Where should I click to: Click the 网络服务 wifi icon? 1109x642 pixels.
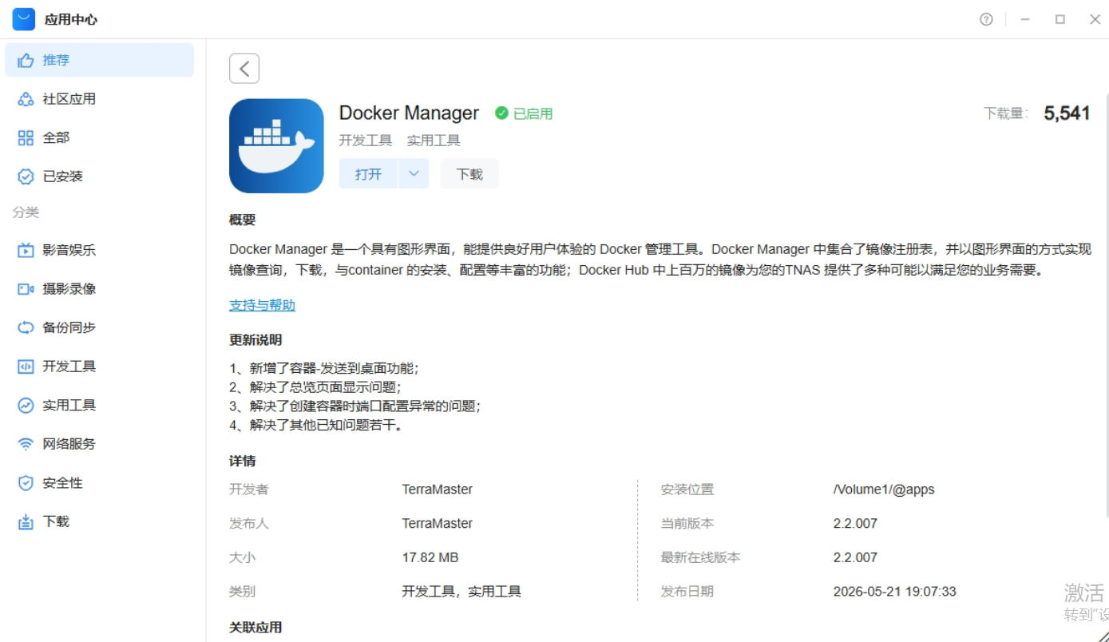pyautogui.click(x=26, y=444)
